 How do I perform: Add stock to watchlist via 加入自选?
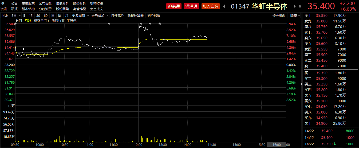(211, 6)
